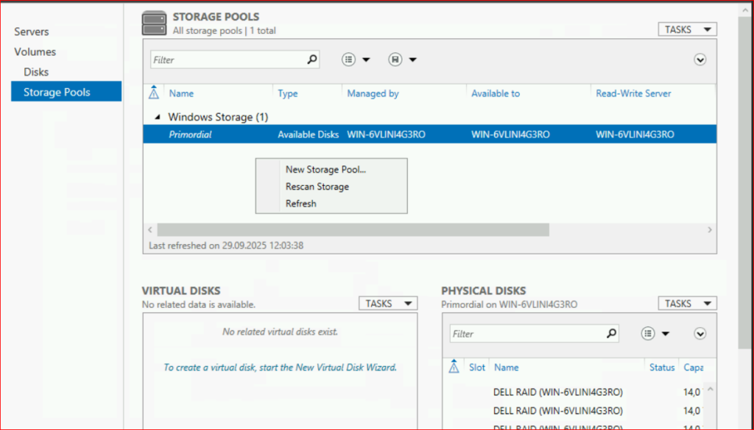
Task: Open the list view options in Physical Disks
Action: point(648,334)
